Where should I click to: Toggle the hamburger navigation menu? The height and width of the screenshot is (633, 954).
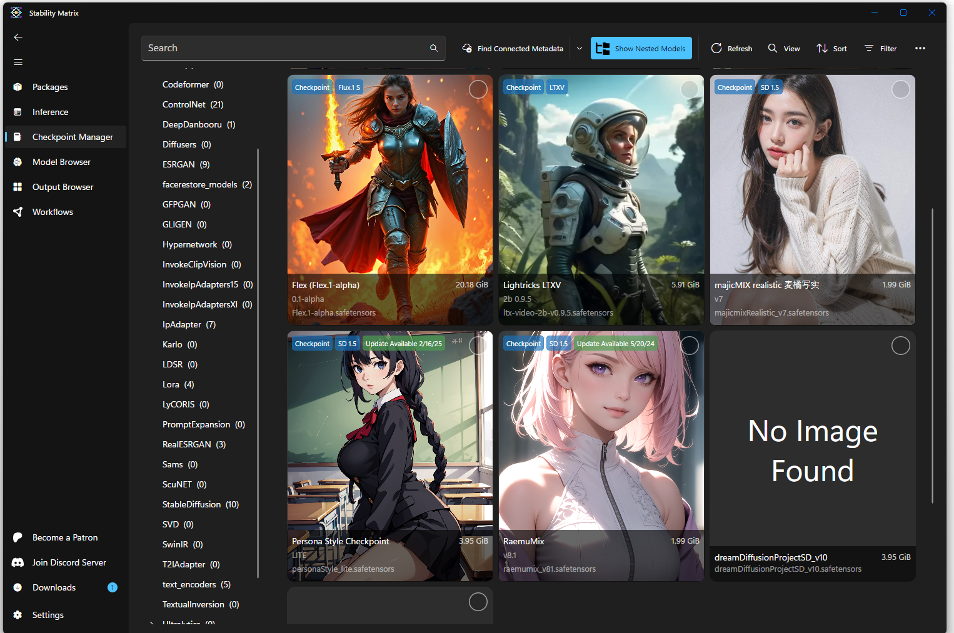[18, 62]
